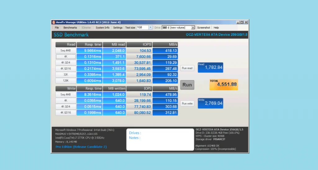
Task: Minimize the Anvil's Storage Utilities window
Action: pos(238,22)
